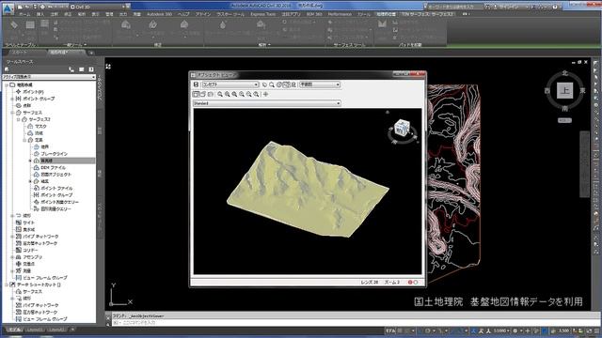
Task: Click the Toolspace tree-view toggle icon
Action: coord(71,69)
